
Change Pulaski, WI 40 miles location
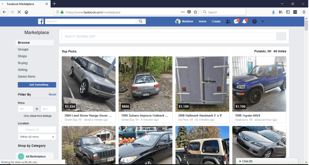click(270, 51)
